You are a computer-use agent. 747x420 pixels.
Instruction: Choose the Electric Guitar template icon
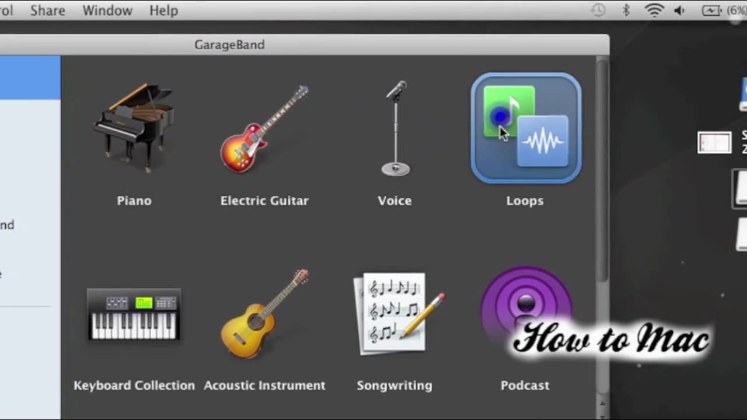264,128
